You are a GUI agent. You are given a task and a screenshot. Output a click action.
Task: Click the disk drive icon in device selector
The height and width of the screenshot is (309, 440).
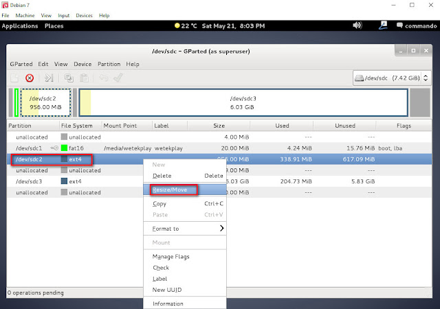pyautogui.click(x=360, y=78)
